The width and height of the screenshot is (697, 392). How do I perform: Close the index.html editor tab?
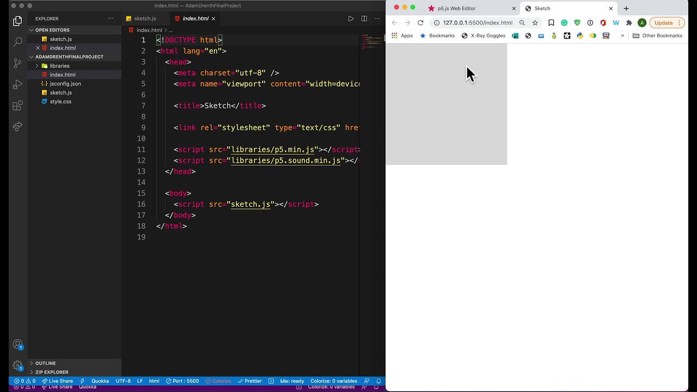pyautogui.click(x=213, y=19)
